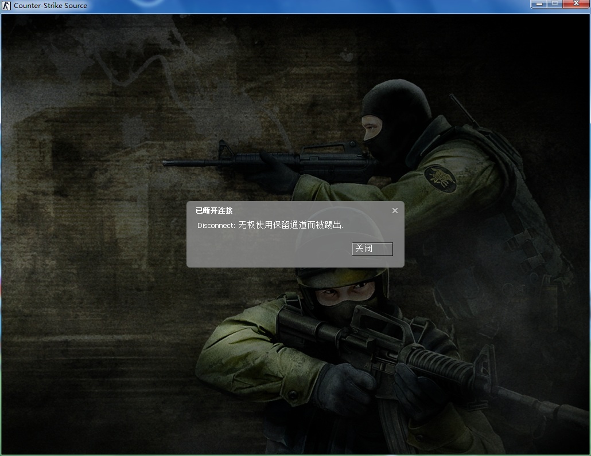
Task: Click the Disconnect error message text
Action: (x=270, y=226)
